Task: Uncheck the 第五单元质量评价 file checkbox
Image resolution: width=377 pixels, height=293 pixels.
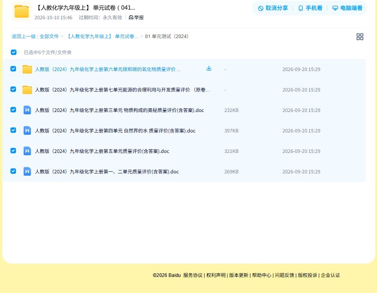Action: tap(13, 151)
